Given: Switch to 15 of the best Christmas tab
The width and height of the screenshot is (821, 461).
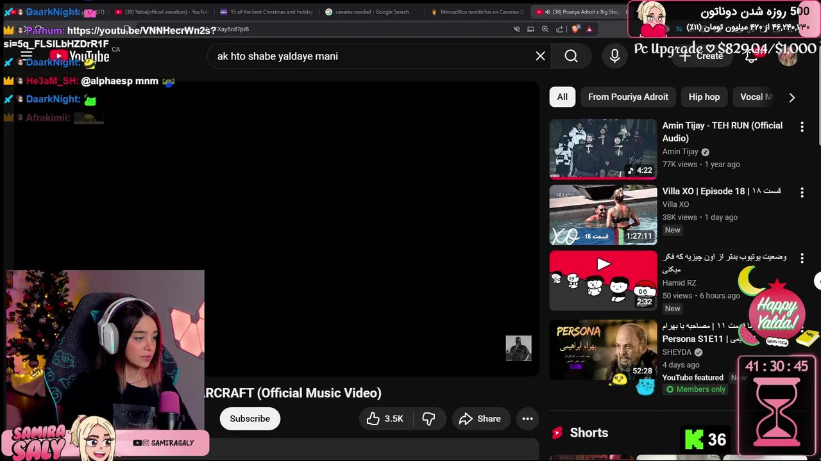Looking at the screenshot, I should [x=266, y=12].
